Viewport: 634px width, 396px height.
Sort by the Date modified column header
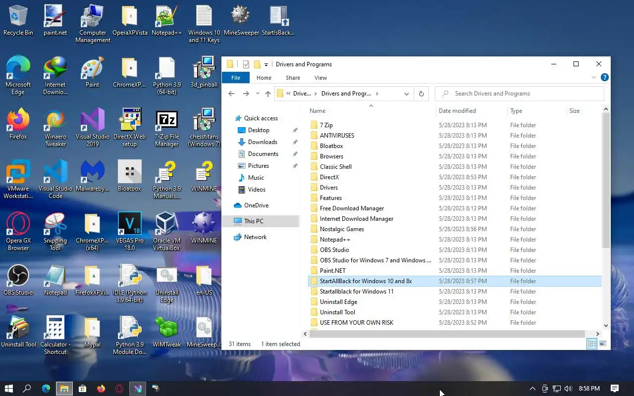[471, 111]
